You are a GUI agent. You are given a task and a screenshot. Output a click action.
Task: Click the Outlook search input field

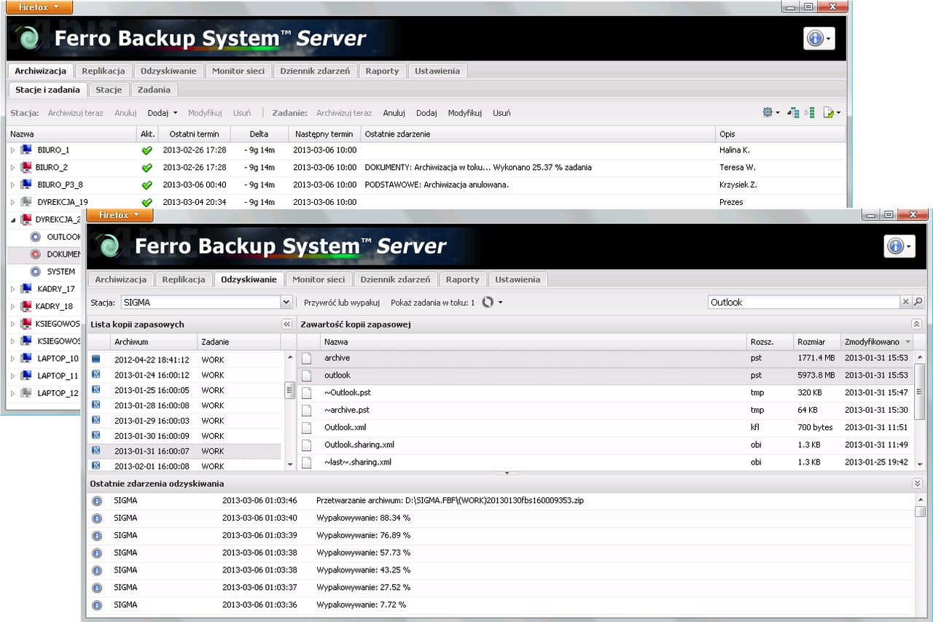tap(804, 302)
